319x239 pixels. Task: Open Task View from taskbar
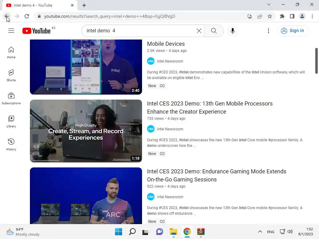(x=145, y=232)
